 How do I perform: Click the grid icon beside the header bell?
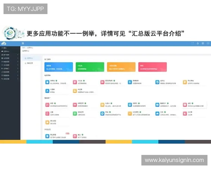pyautogui.click(x=203, y=43)
